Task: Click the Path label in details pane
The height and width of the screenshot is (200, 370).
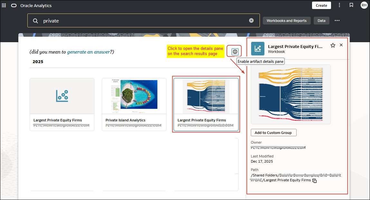Action: tap(254, 170)
